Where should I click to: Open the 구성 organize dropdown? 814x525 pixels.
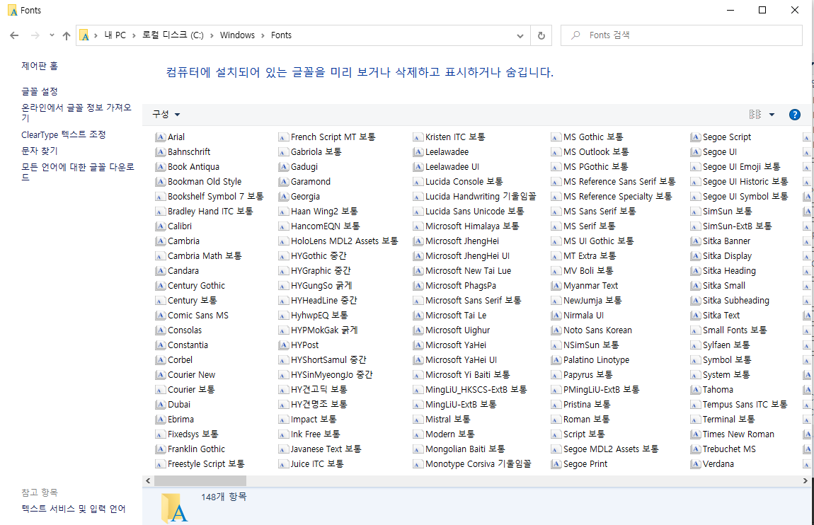click(166, 115)
